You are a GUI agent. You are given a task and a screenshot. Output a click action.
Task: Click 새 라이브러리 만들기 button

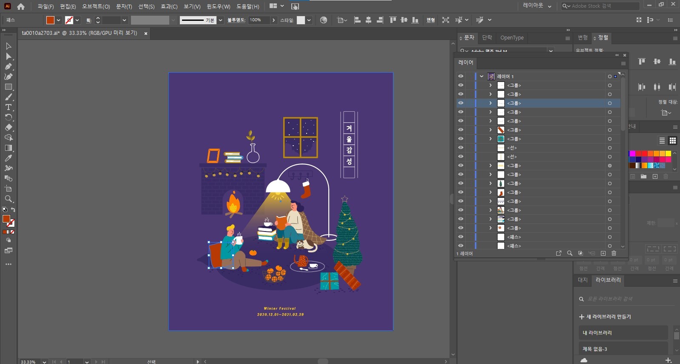(x=605, y=317)
